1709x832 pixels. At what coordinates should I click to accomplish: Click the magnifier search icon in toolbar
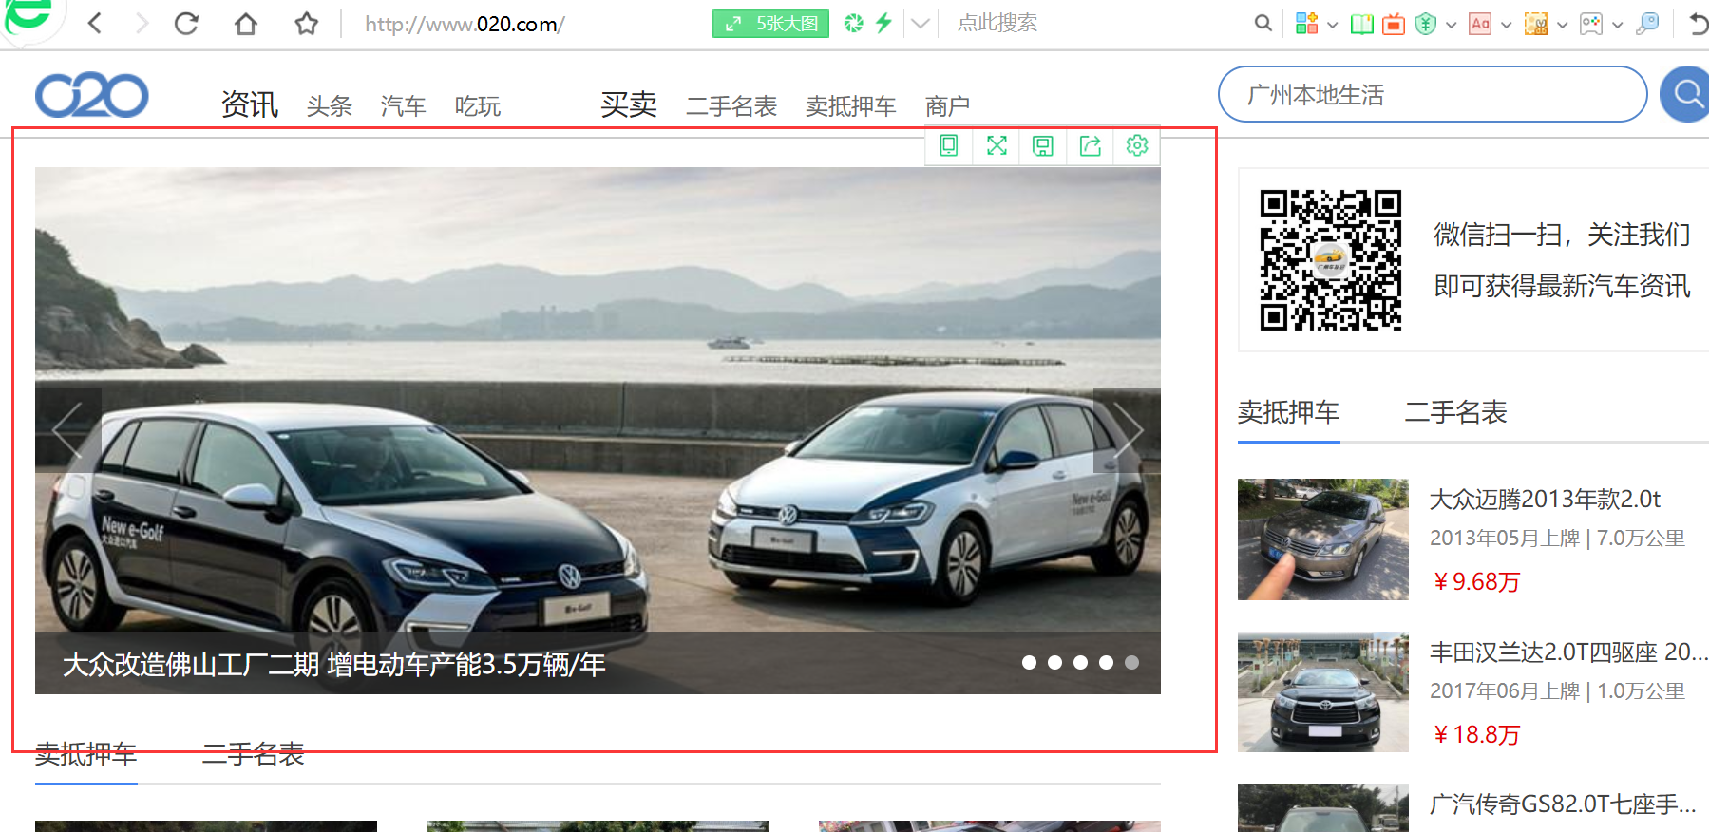click(x=1263, y=23)
